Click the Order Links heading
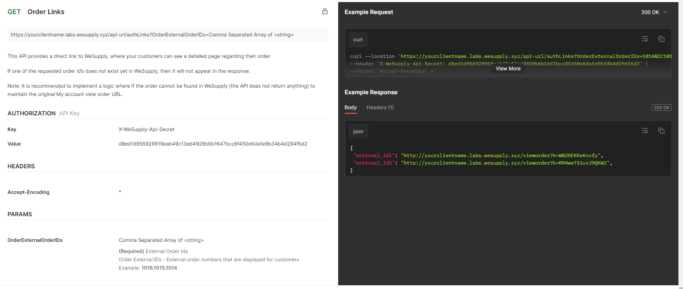 [46, 12]
